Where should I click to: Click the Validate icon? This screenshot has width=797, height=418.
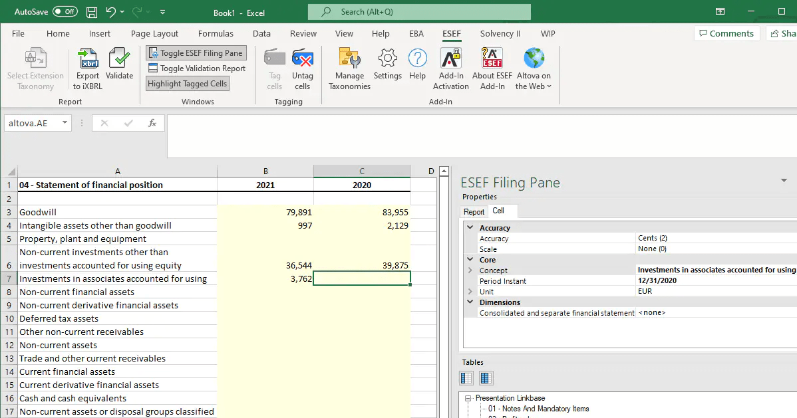(119, 64)
